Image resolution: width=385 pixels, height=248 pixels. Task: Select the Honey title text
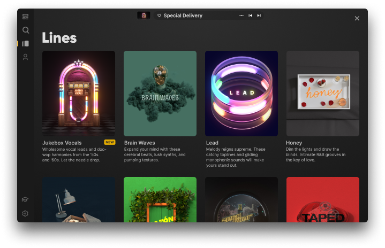click(294, 143)
